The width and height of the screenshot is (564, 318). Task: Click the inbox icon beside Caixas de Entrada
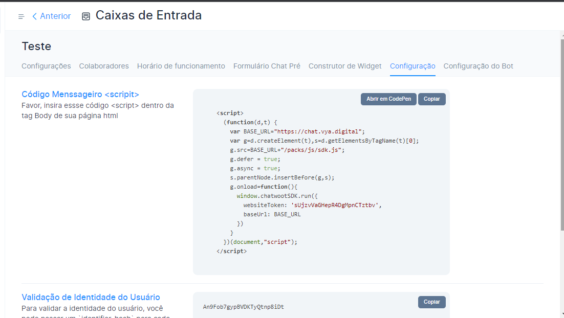tap(86, 16)
